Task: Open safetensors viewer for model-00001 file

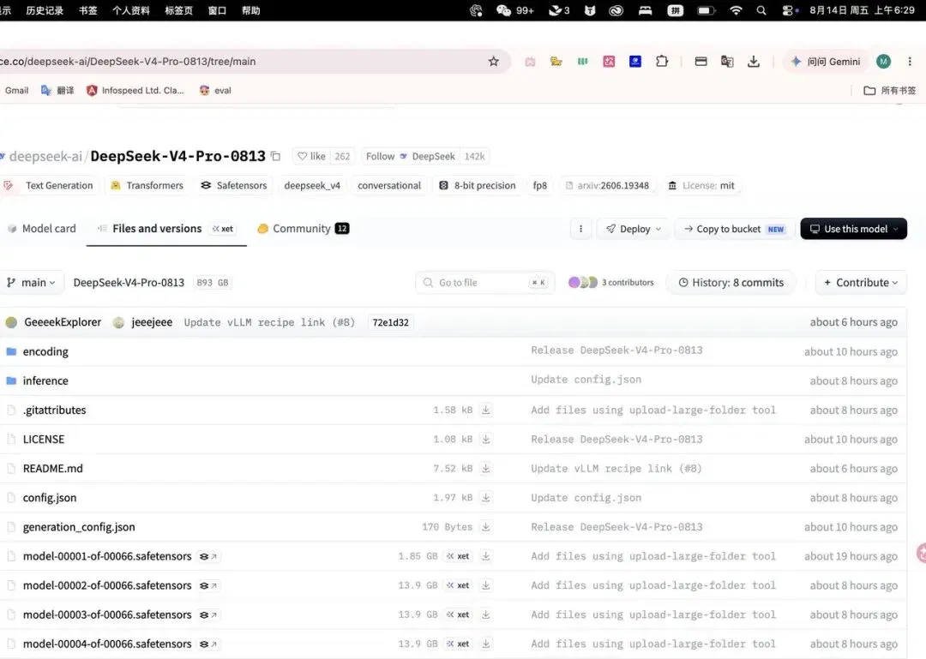Action: [x=207, y=556]
